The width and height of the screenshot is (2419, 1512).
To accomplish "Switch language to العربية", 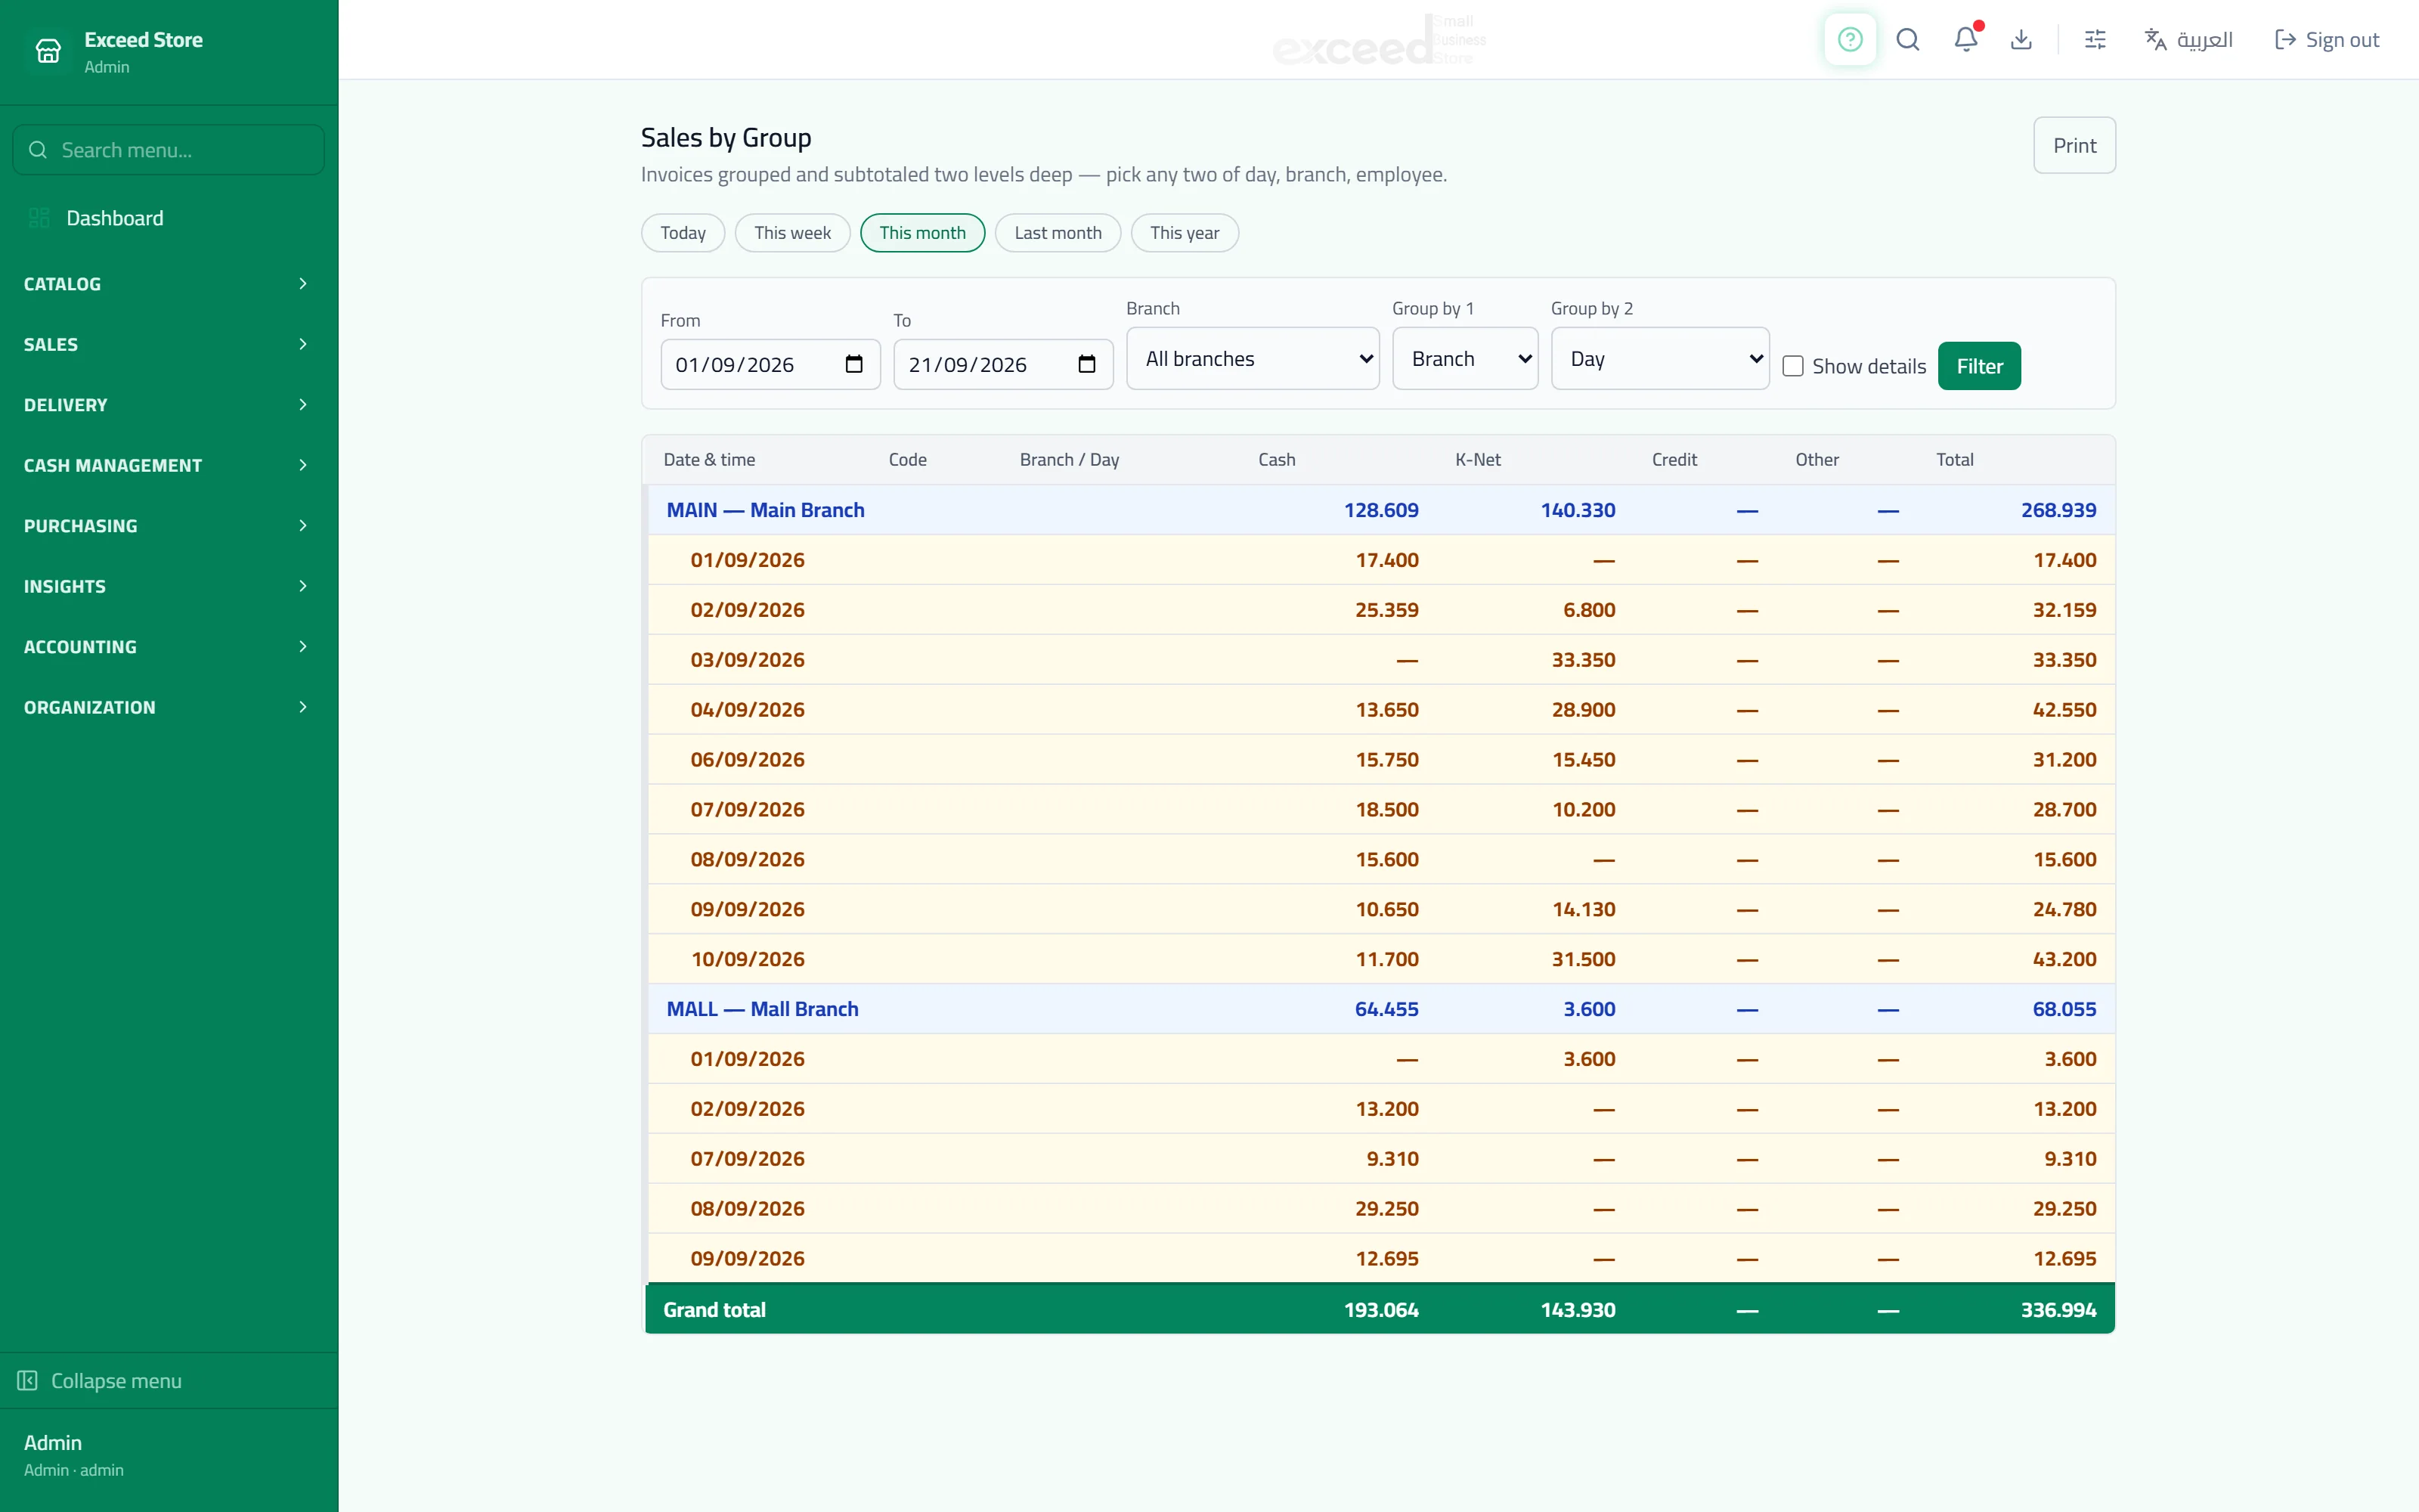I will (x=2189, y=40).
